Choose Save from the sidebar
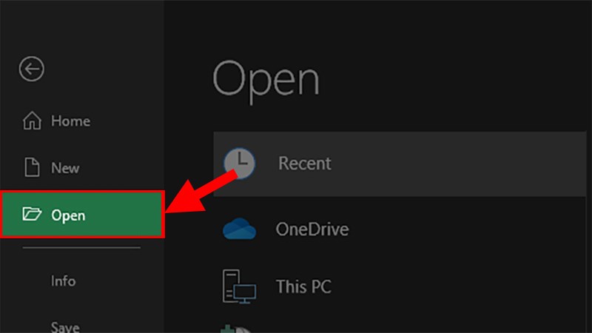Image resolution: width=592 pixels, height=333 pixels. 65,326
